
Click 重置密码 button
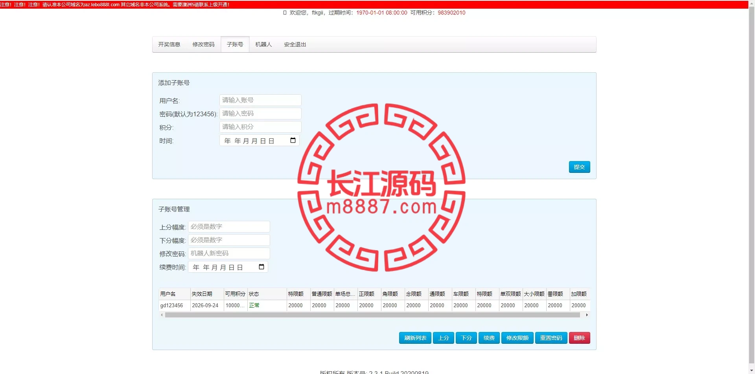551,338
